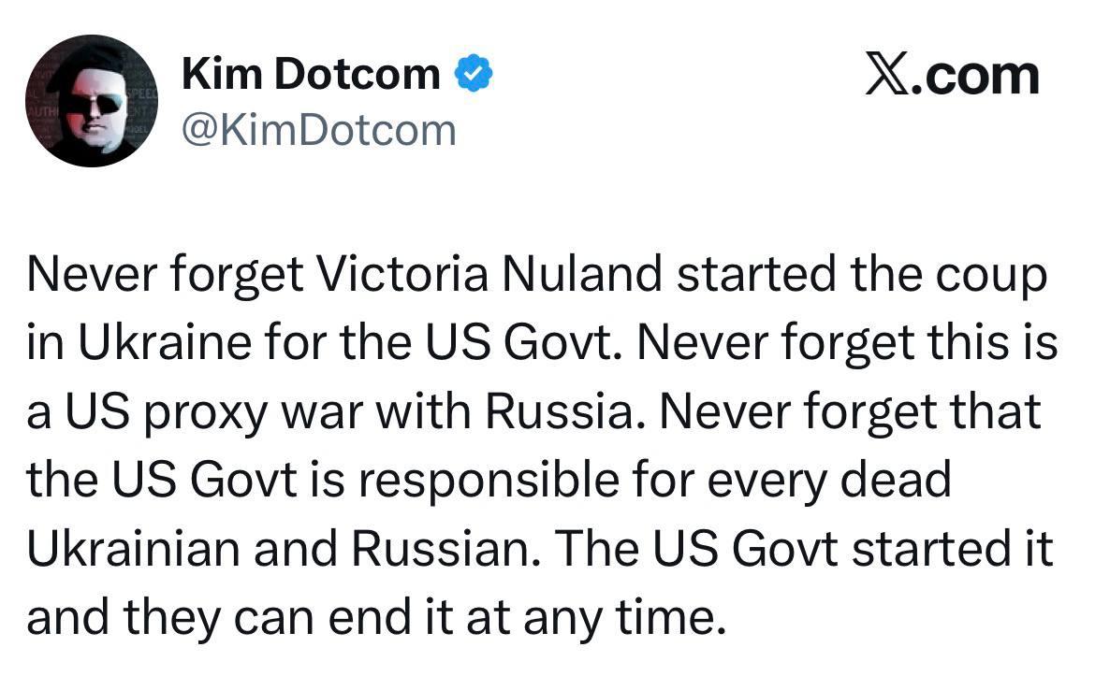Click the word "Ukrainian" in the tweet

tap(129, 551)
